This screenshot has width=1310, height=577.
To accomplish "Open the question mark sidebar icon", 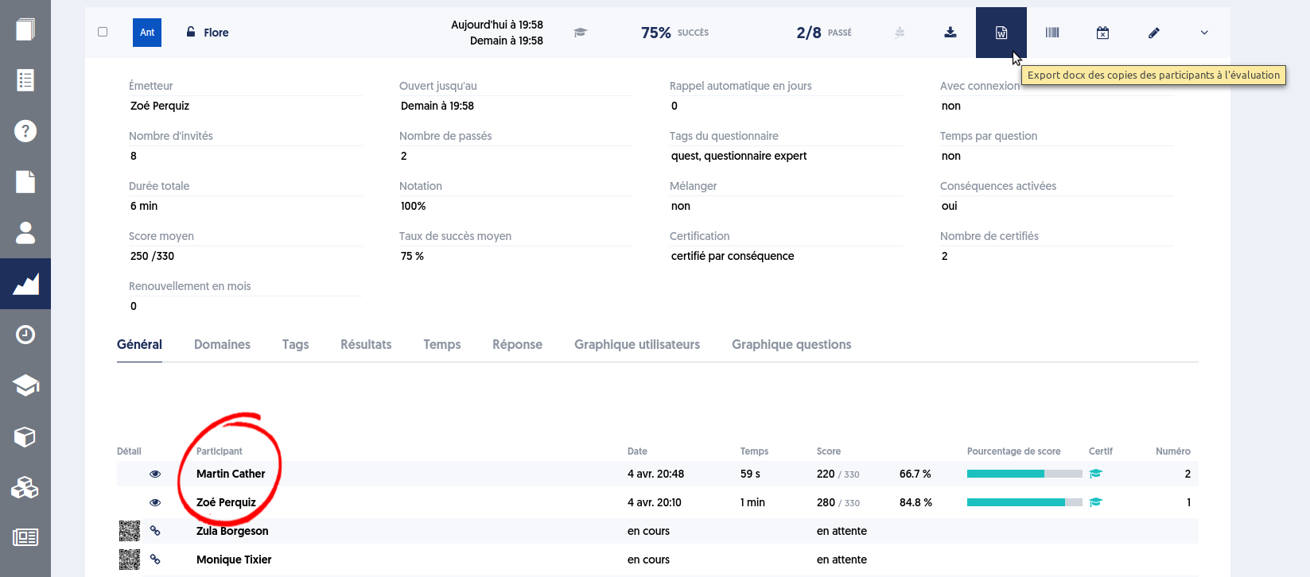I will (25, 131).
